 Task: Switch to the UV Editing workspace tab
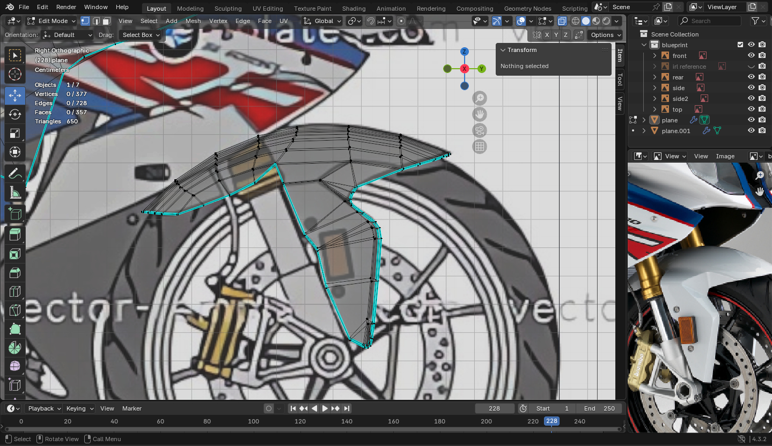268,9
